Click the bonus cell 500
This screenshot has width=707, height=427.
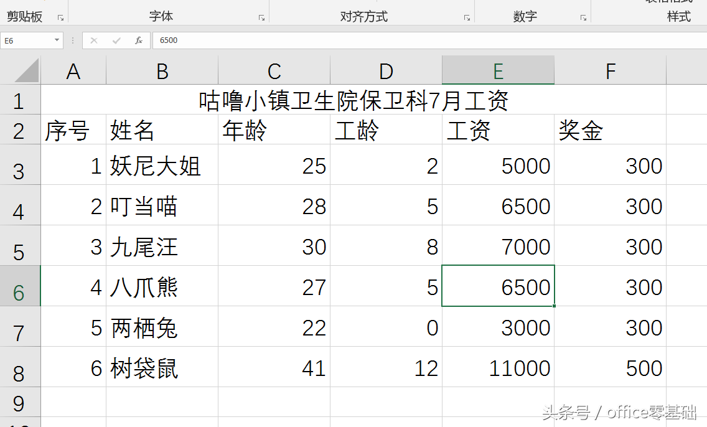(611, 367)
